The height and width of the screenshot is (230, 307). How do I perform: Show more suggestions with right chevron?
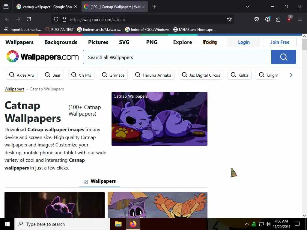tap(291, 75)
